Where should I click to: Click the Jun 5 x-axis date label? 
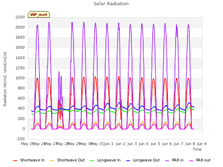155,144
